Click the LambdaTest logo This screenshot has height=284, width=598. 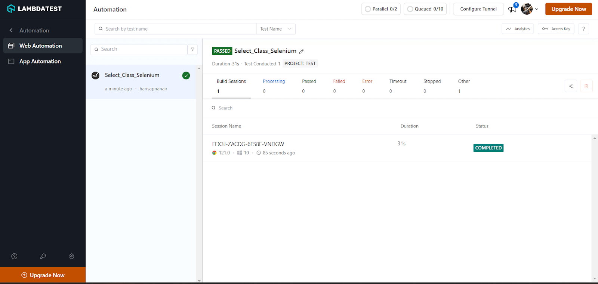[34, 9]
